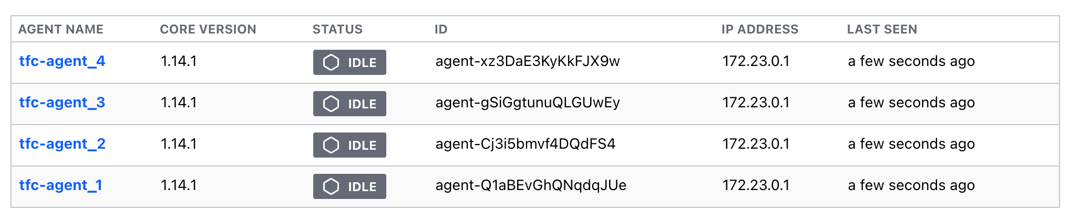The width and height of the screenshot is (1070, 222).
Task: Open the tfc-agent_2 link
Action: point(62,144)
